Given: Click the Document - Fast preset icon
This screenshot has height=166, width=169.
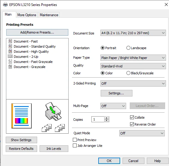Looking at the screenshot, I should pyautogui.click(x=10, y=41).
